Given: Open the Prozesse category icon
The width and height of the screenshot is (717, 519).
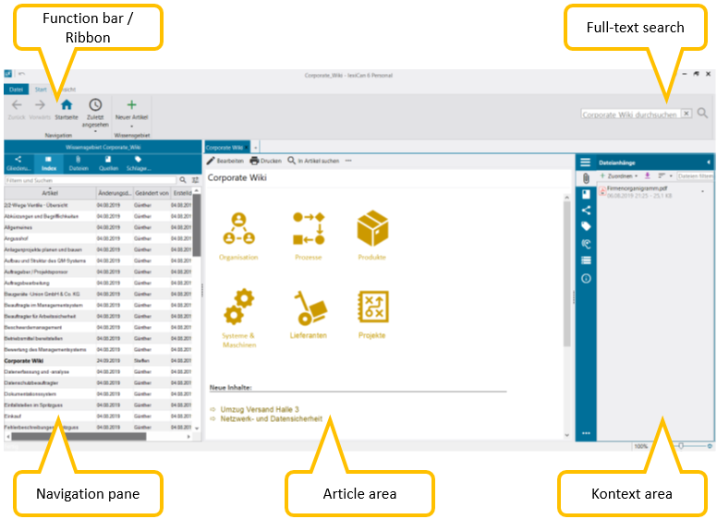Looking at the screenshot, I should pos(308,230).
